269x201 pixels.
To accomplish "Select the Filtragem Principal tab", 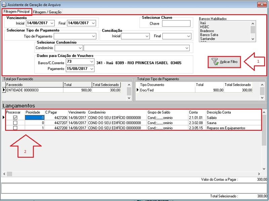I will pyautogui.click(x=17, y=11).
